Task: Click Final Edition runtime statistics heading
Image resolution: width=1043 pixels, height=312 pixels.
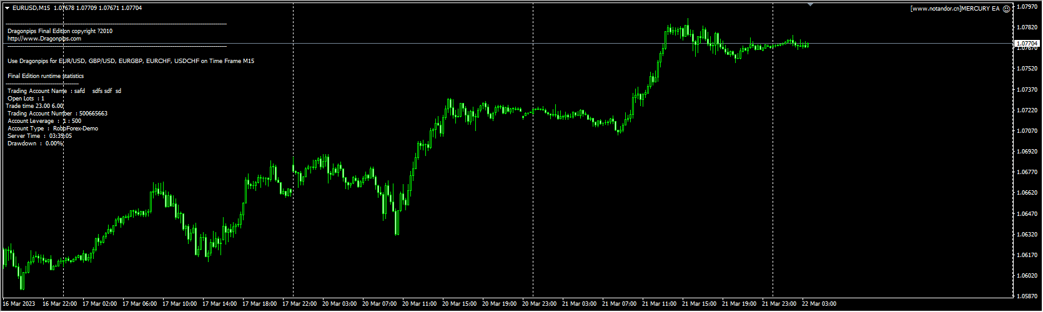Action: click(46, 76)
